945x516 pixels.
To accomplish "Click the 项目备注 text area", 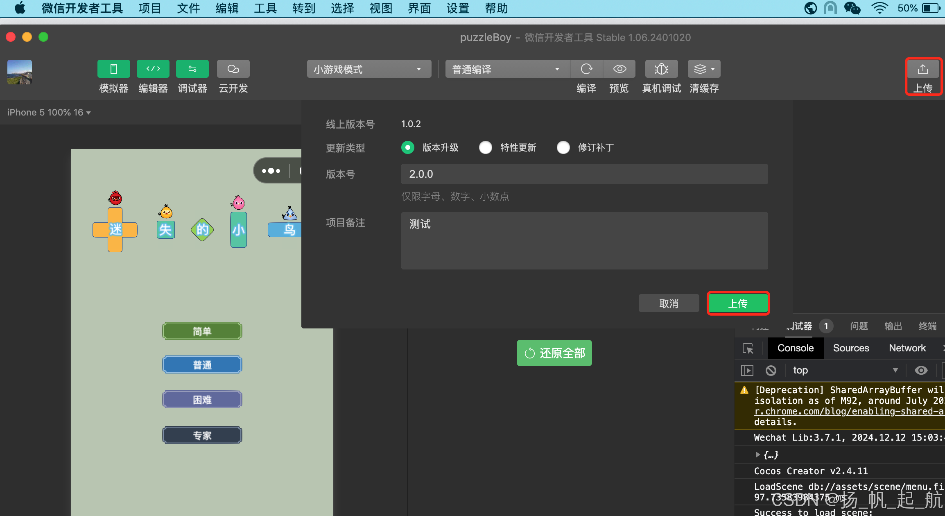I will click(x=585, y=241).
